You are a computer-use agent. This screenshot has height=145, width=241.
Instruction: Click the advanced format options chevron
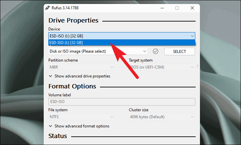click(50, 126)
